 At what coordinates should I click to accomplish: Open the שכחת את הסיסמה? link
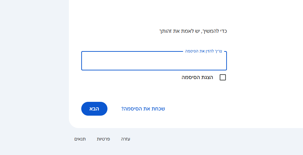[x=143, y=109]
